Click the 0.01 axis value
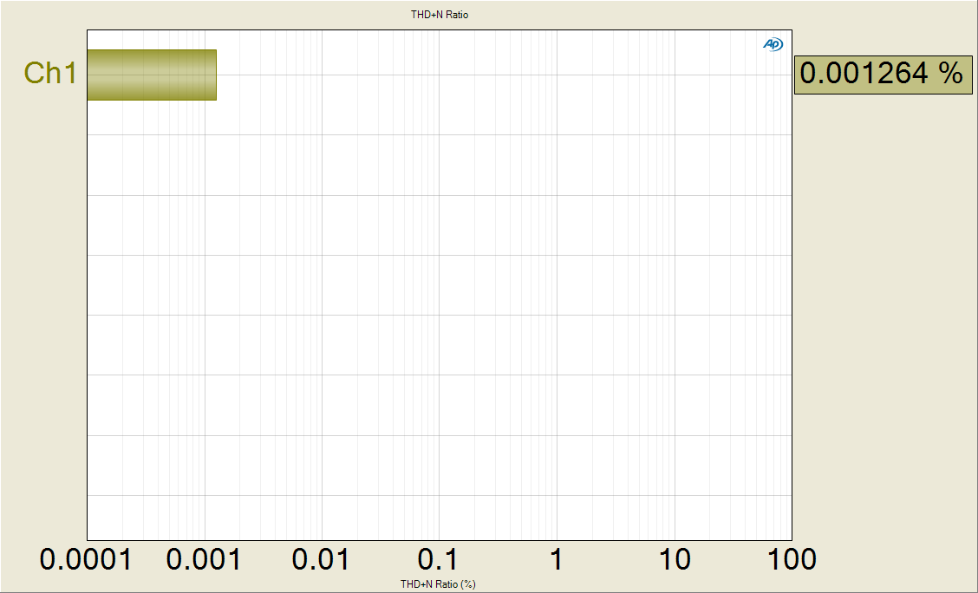Image resolution: width=978 pixels, height=593 pixels. [x=321, y=559]
